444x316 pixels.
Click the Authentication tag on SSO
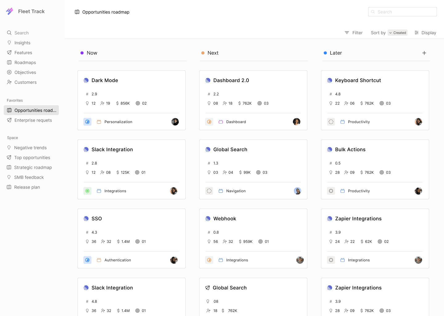[114, 260]
